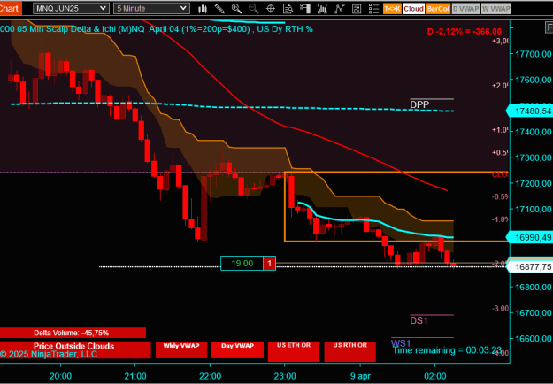
Task: Activate the zoom in magnifier
Action: 236,9
